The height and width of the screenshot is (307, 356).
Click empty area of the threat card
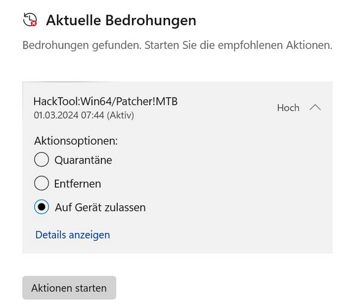227,181
